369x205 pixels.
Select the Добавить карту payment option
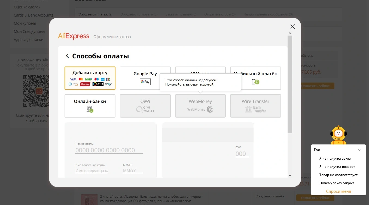[x=90, y=78]
